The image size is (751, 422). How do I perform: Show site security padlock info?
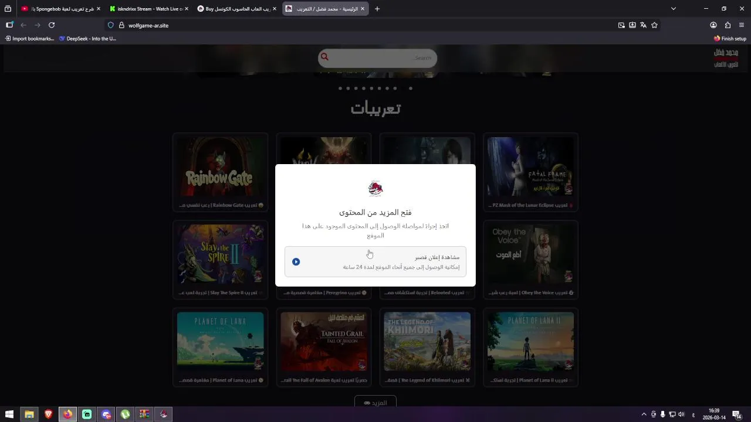click(121, 25)
